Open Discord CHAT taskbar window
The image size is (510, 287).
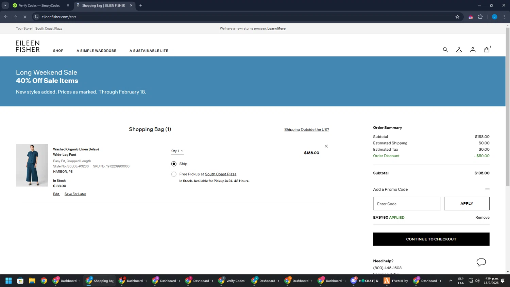[x=365, y=281]
